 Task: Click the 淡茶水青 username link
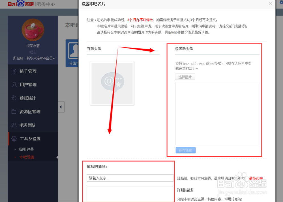[33, 46]
